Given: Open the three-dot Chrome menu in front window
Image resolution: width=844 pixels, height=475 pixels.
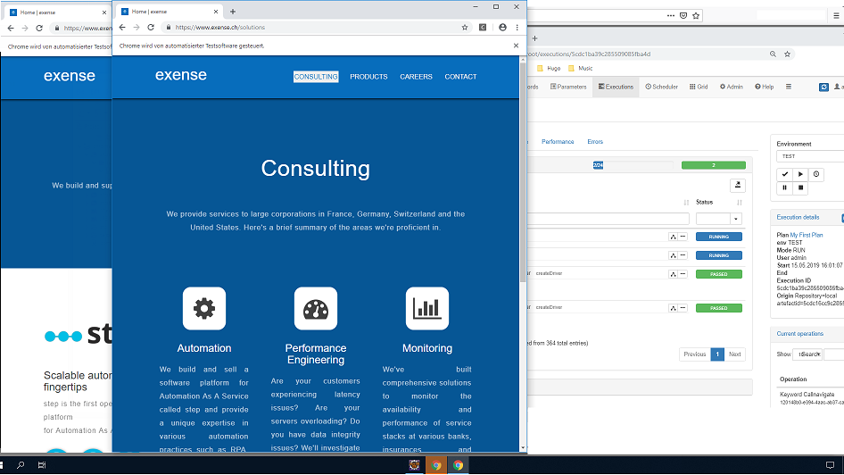Looking at the screenshot, I should 517,28.
